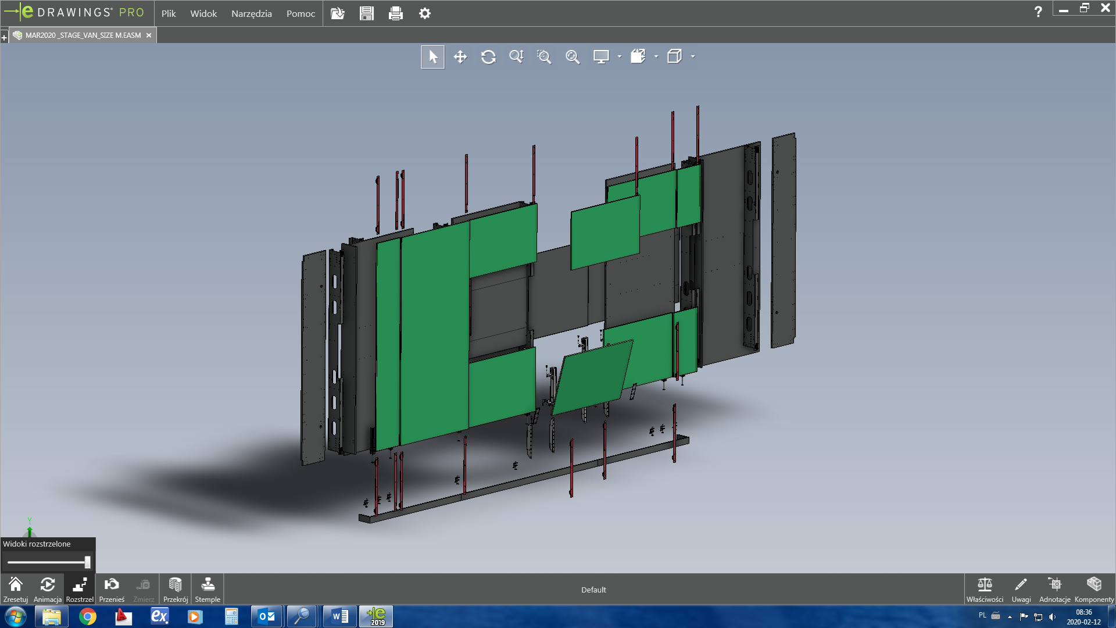1116x628 pixels.
Task: Expand the display style cube dropdown arrow
Action: tap(693, 57)
